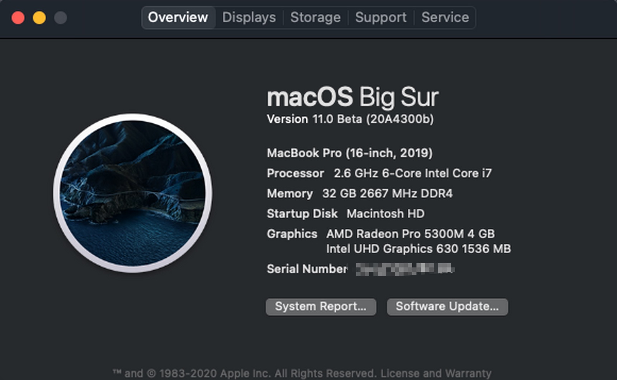Go to the Support tab
Screen dimensions: 617x380
[x=381, y=17]
